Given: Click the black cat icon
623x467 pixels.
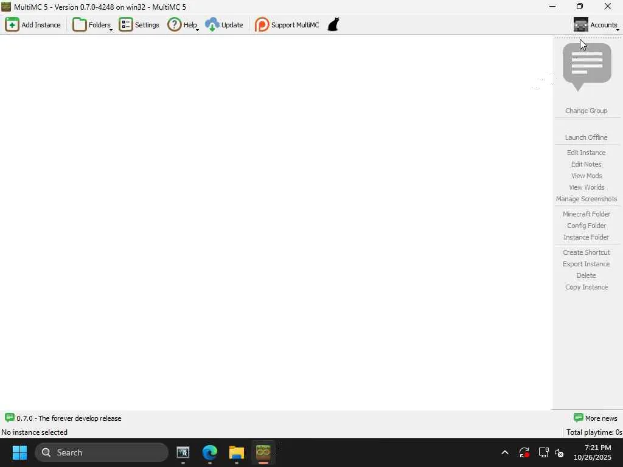Looking at the screenshot, I should (x=333, y=24).
